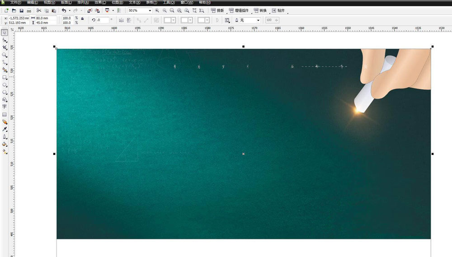Expand the first line style dropdown
Screen dimensions: 452x257
(174, 20)
